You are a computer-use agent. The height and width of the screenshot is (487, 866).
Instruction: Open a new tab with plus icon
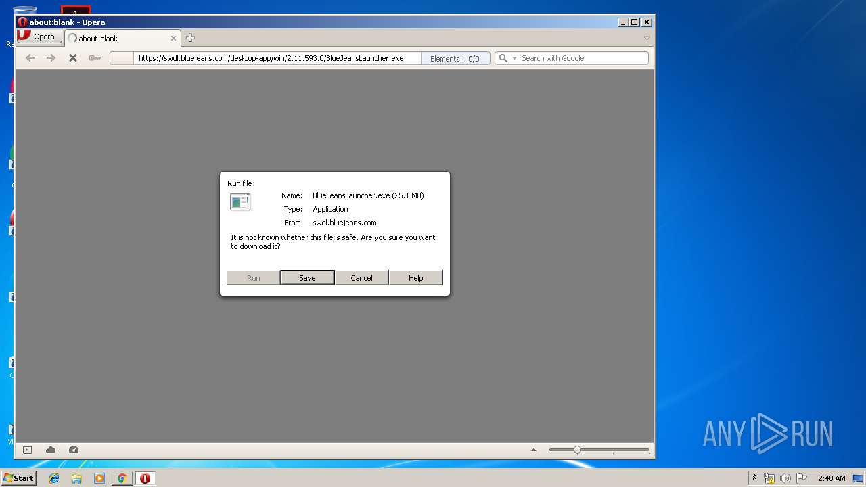click(x=190, y=38)
